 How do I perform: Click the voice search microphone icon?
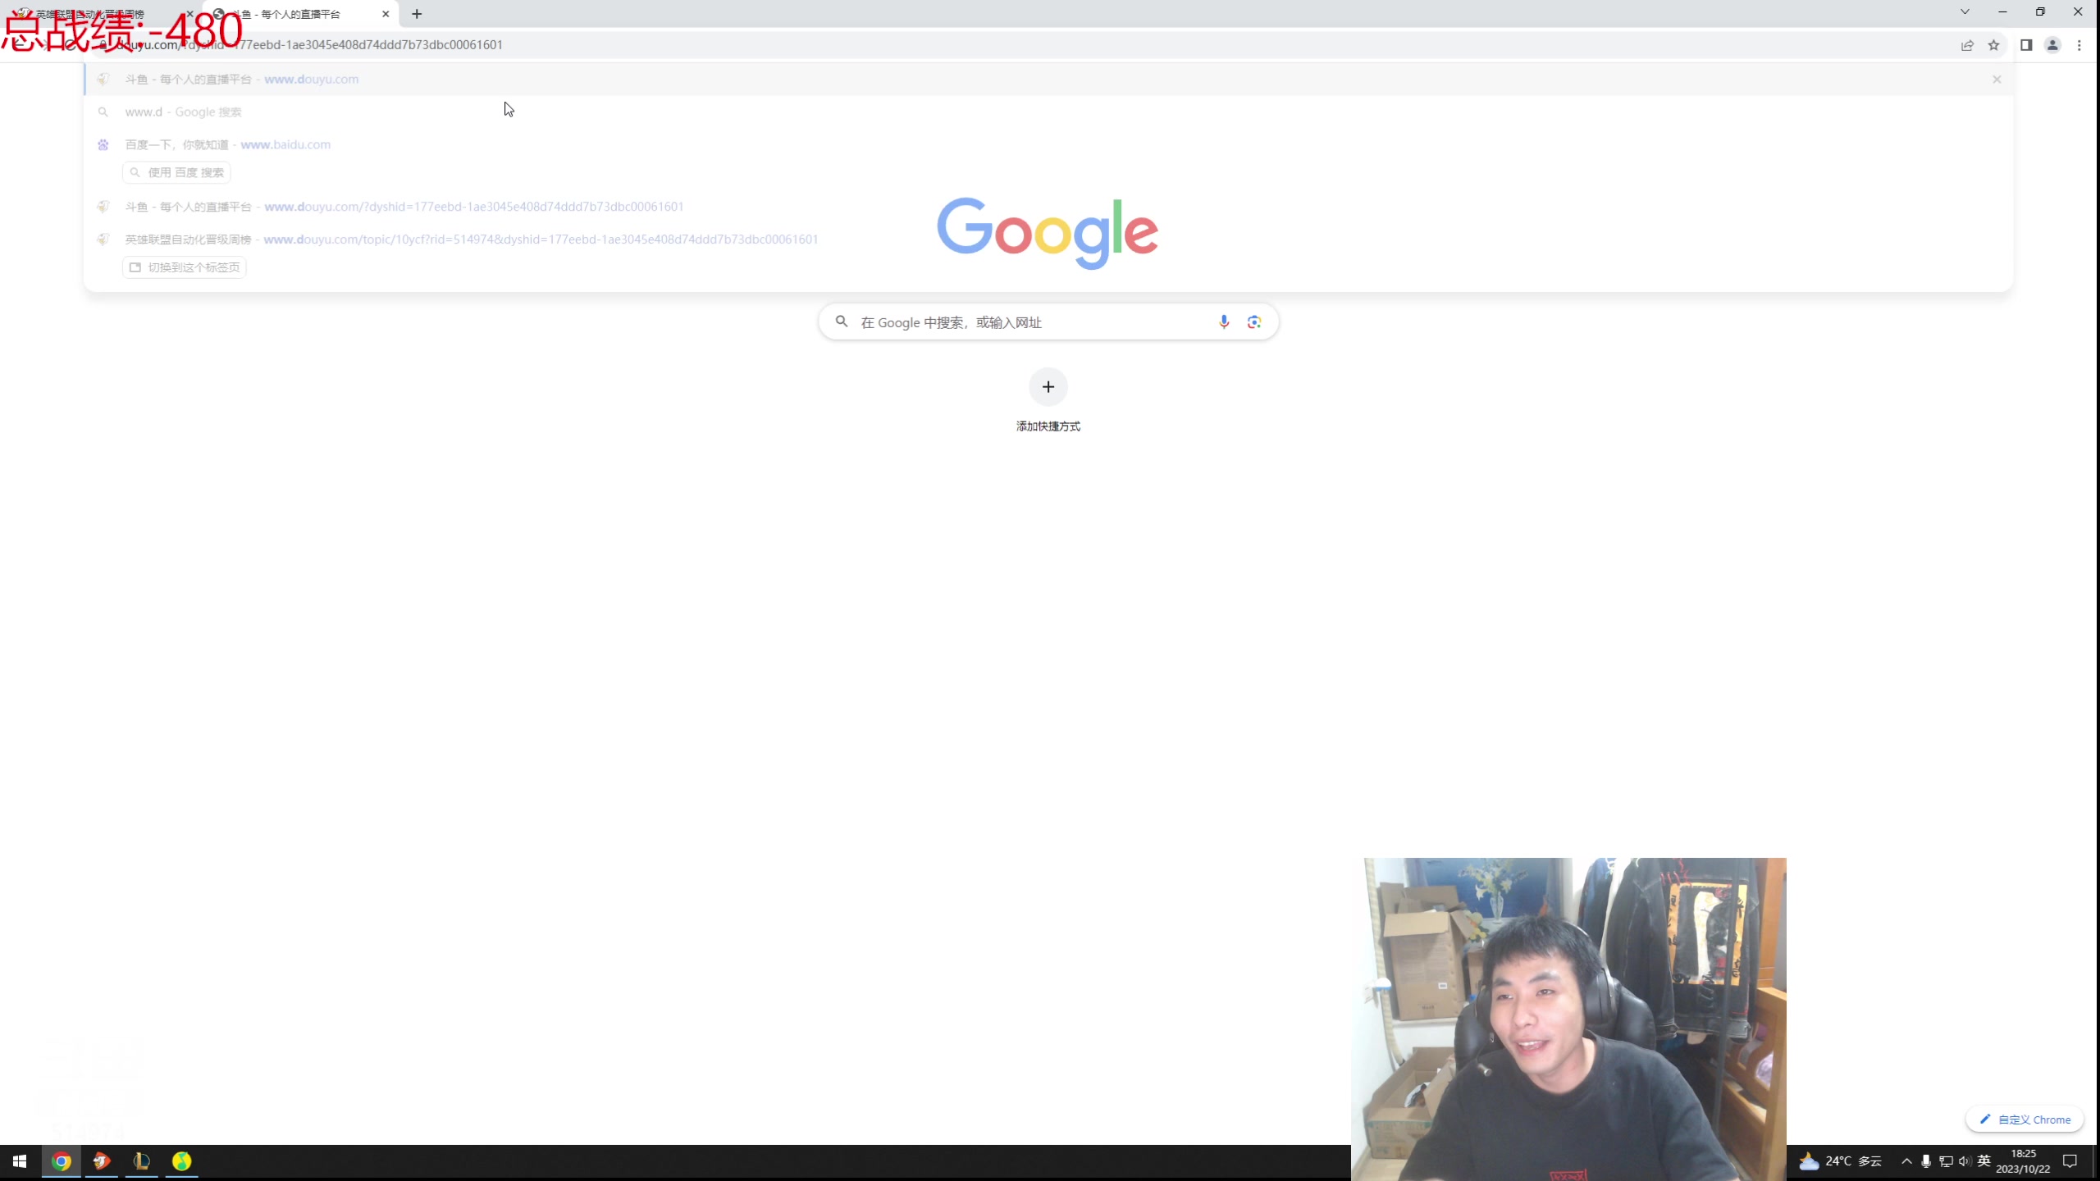click(x=1224, y=321)
